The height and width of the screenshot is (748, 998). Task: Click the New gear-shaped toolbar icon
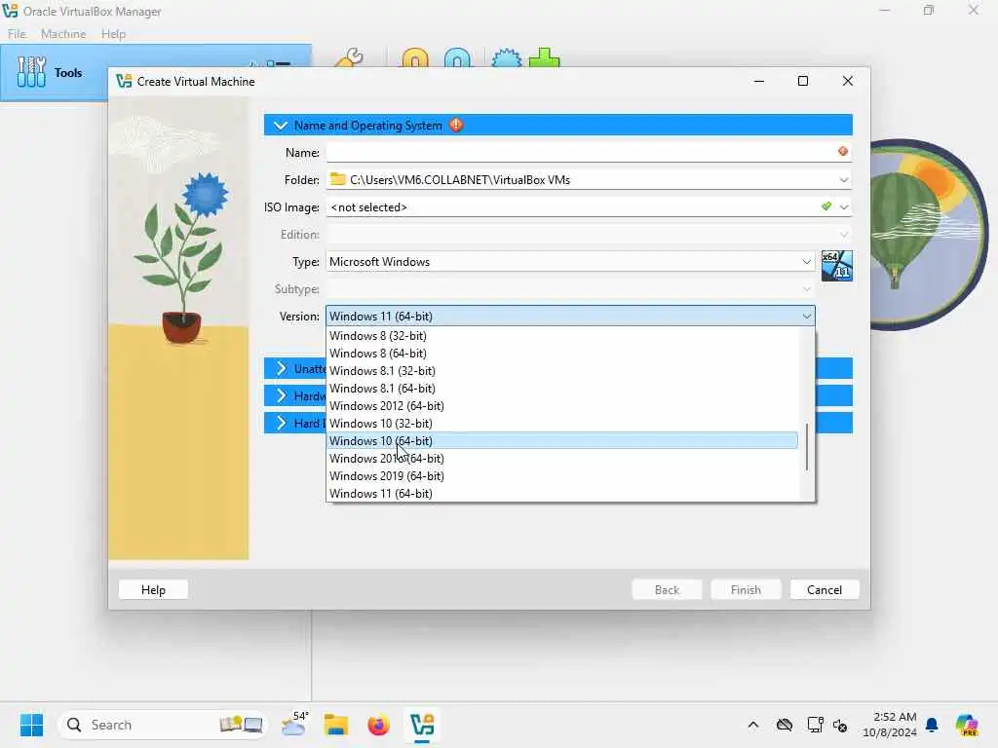point(507,58)
